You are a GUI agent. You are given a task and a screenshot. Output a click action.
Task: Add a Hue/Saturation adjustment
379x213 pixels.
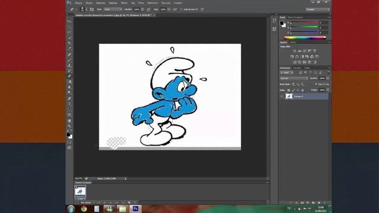click(292, 57)
